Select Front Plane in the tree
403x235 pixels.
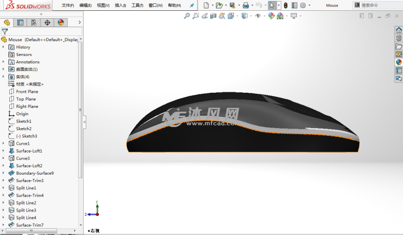[x=27, y=92]
